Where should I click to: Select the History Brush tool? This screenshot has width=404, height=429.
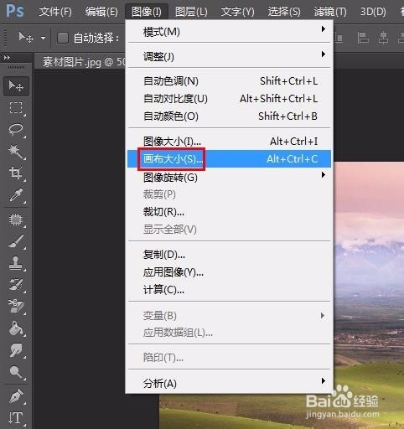pyautogui.click(x=16, y=285)
